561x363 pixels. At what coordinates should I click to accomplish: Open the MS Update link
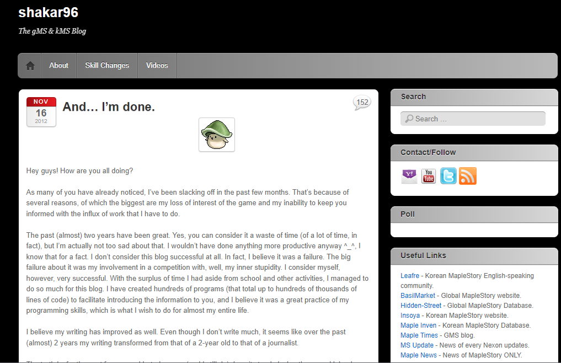tap(417, 345)
